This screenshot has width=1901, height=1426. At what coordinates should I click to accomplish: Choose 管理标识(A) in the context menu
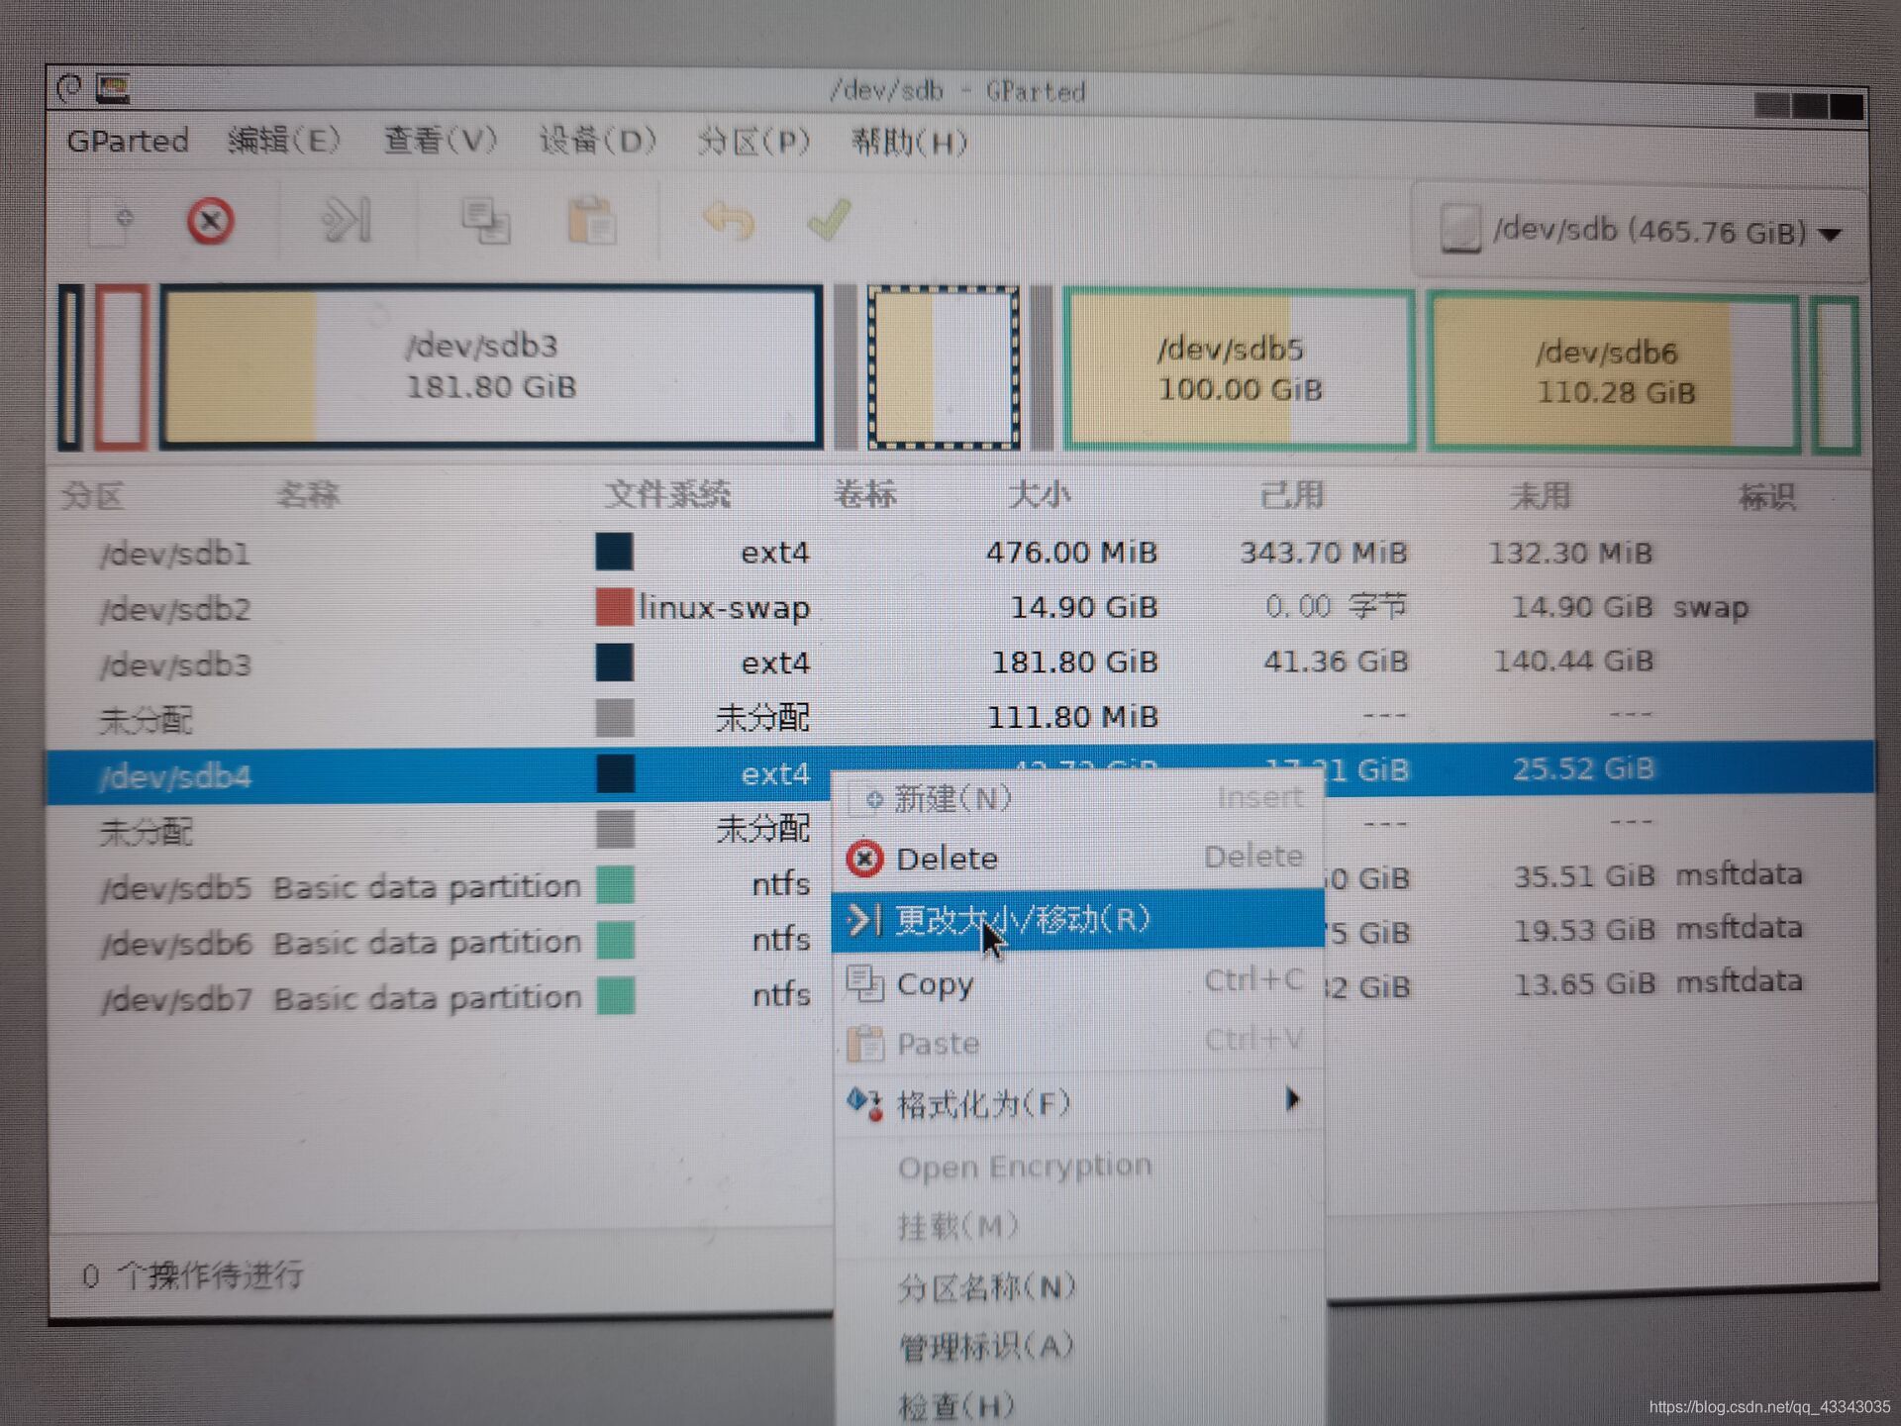click(x=1078, y=1347)
